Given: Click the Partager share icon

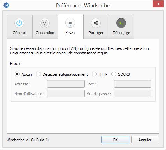Looking at the screenshot, I should (x=96, y=23).
